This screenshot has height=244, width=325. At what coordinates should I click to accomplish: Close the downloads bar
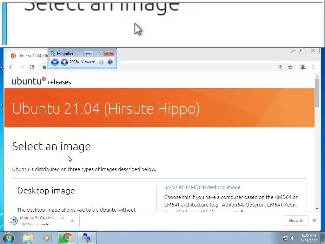coord(314,220)
